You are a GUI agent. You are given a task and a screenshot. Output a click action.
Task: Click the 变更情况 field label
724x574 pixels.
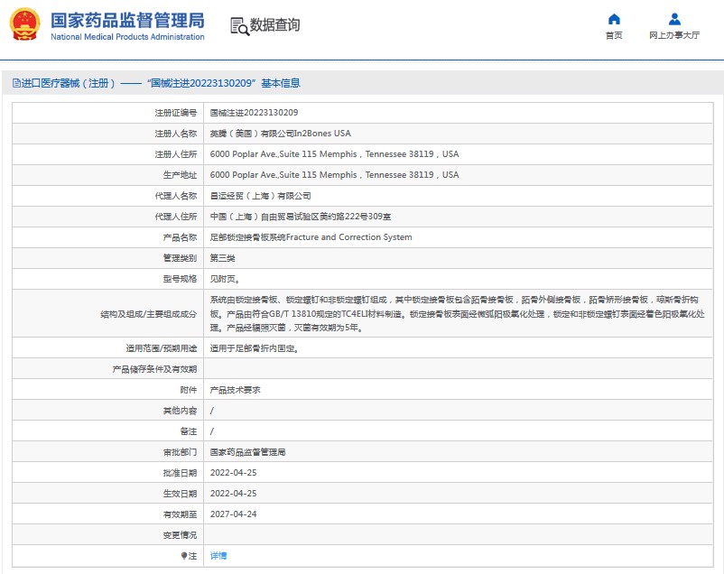(180, 535)
